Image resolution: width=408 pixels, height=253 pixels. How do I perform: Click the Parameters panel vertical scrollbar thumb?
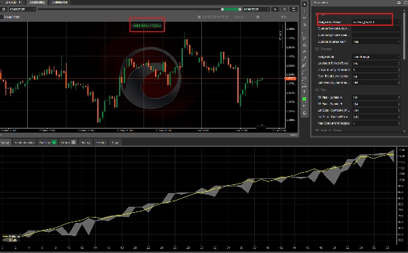click(x=404, y=36)
